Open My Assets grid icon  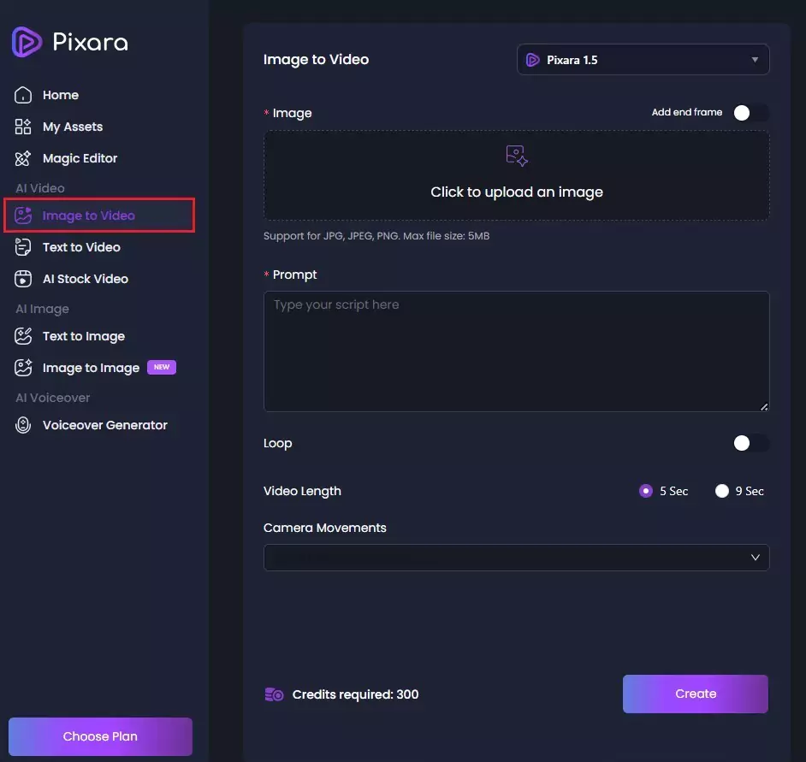click(x=23, y=127)
